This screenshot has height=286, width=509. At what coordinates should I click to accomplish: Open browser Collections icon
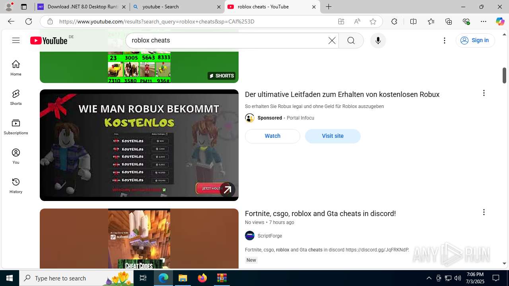(449, 21)
